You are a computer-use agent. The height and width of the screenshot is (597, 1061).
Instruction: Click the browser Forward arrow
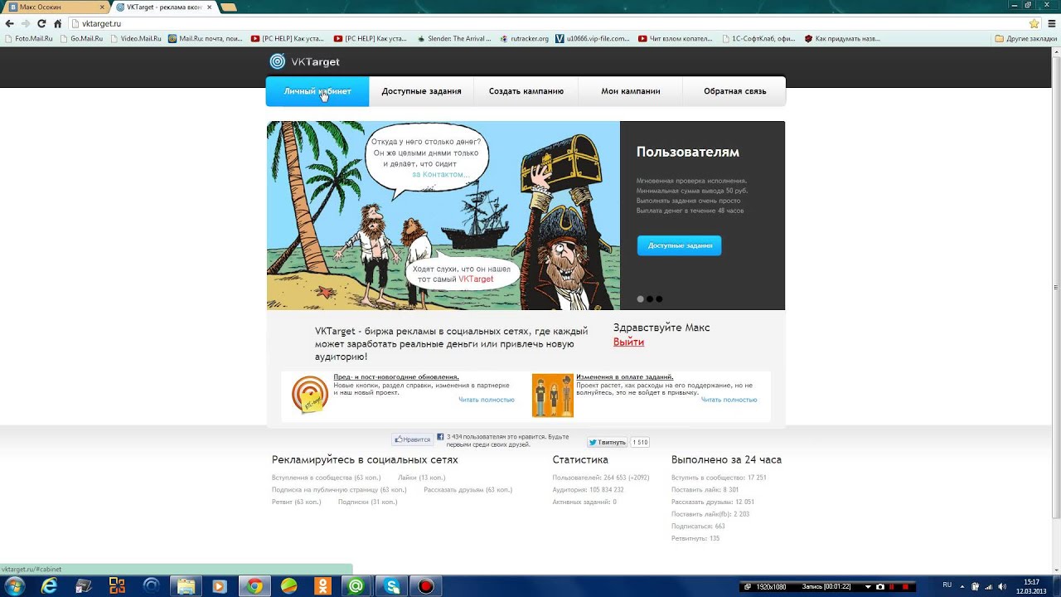pos(25,23)
